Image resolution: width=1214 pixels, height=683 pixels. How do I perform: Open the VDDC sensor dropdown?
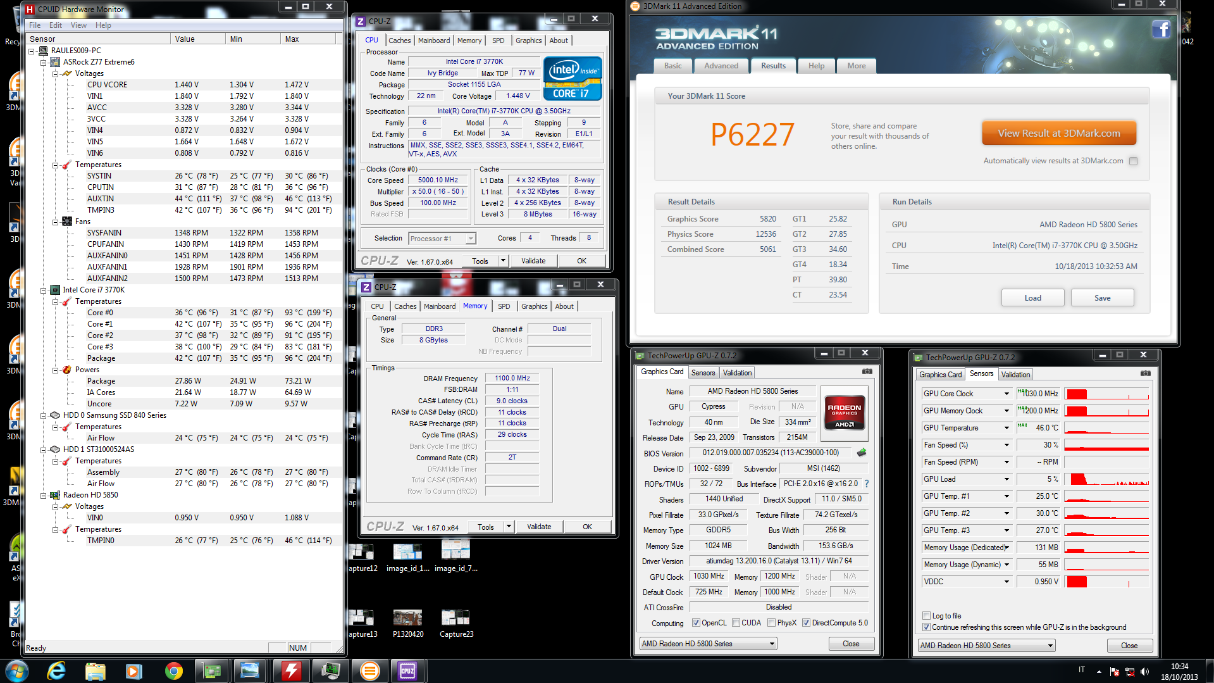point(1007,582)
